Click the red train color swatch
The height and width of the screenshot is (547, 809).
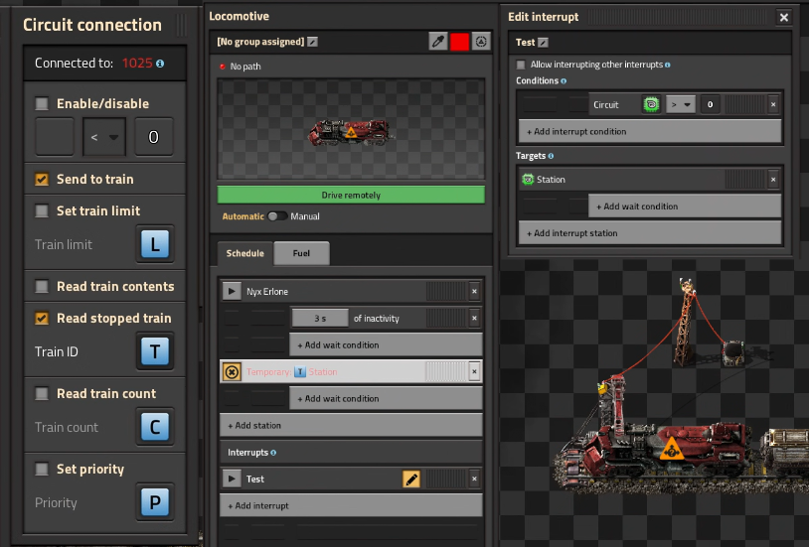pos(459,41)
